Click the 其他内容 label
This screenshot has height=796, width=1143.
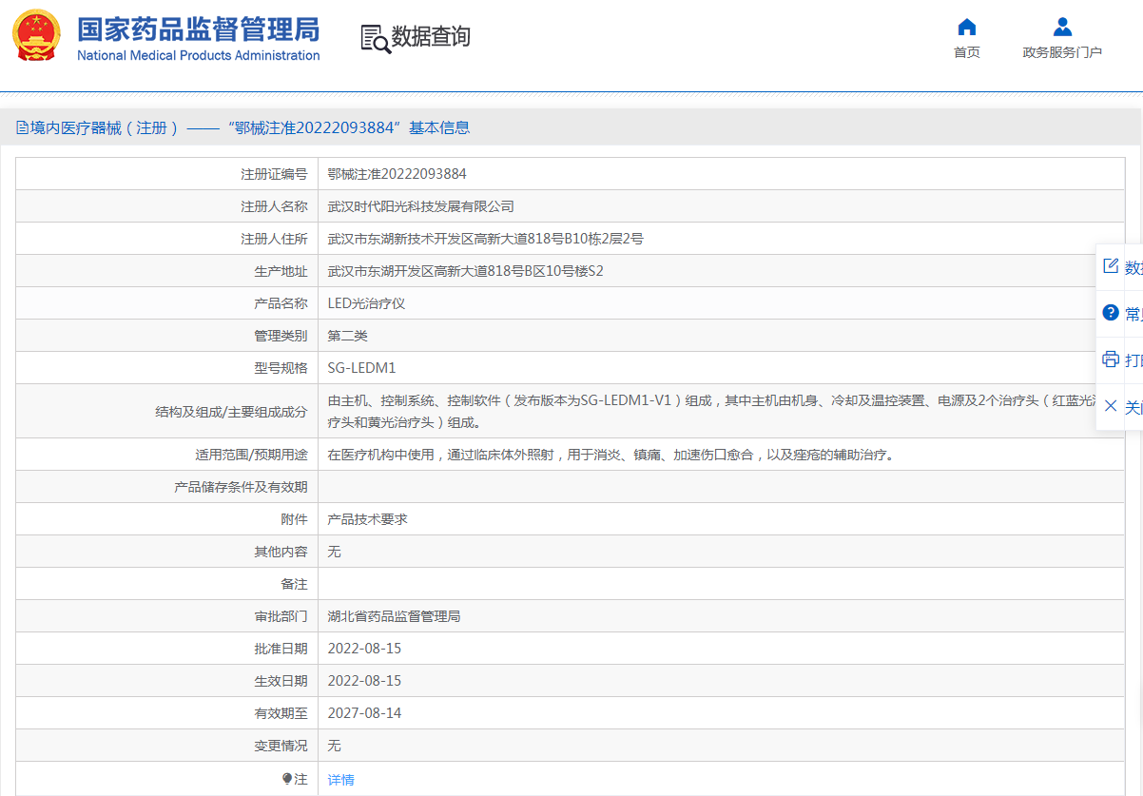coord(281,552)
